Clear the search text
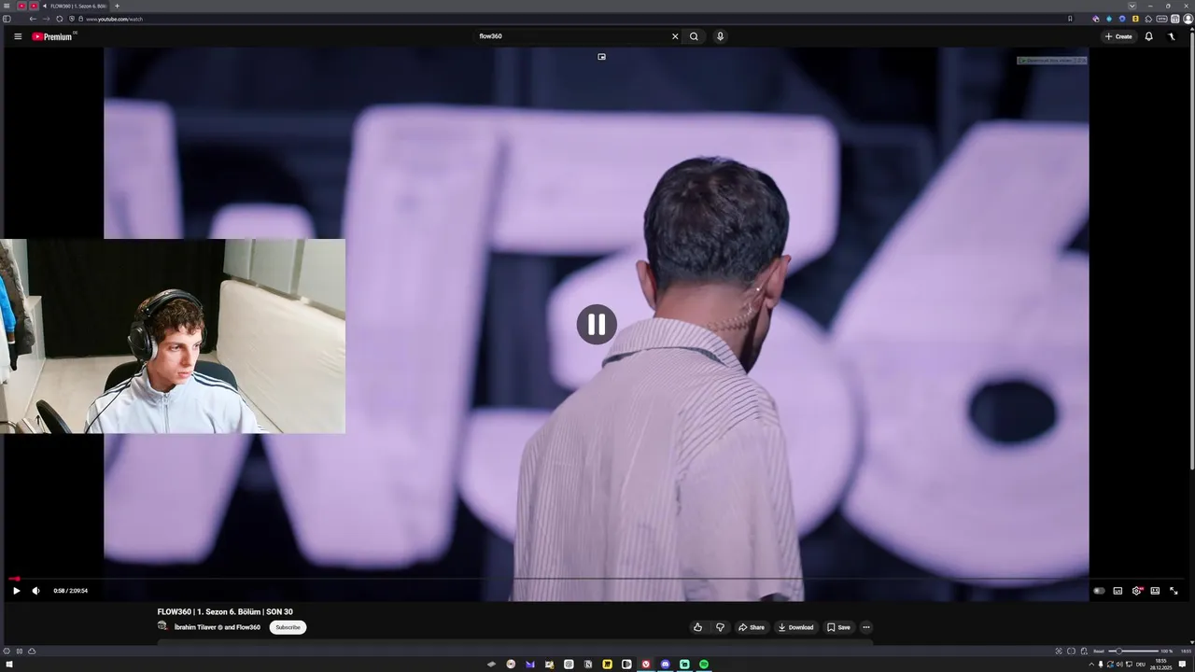The image size is (1195, 672). tap(675, 36)
